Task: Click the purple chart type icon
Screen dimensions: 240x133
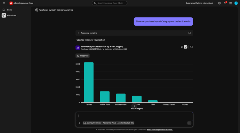Action: point(78,48)
